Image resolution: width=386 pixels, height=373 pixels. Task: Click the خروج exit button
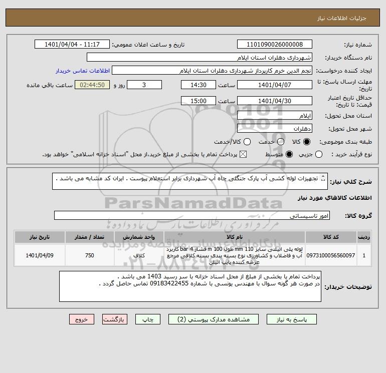pyautogui.click(x=82, y=319)
